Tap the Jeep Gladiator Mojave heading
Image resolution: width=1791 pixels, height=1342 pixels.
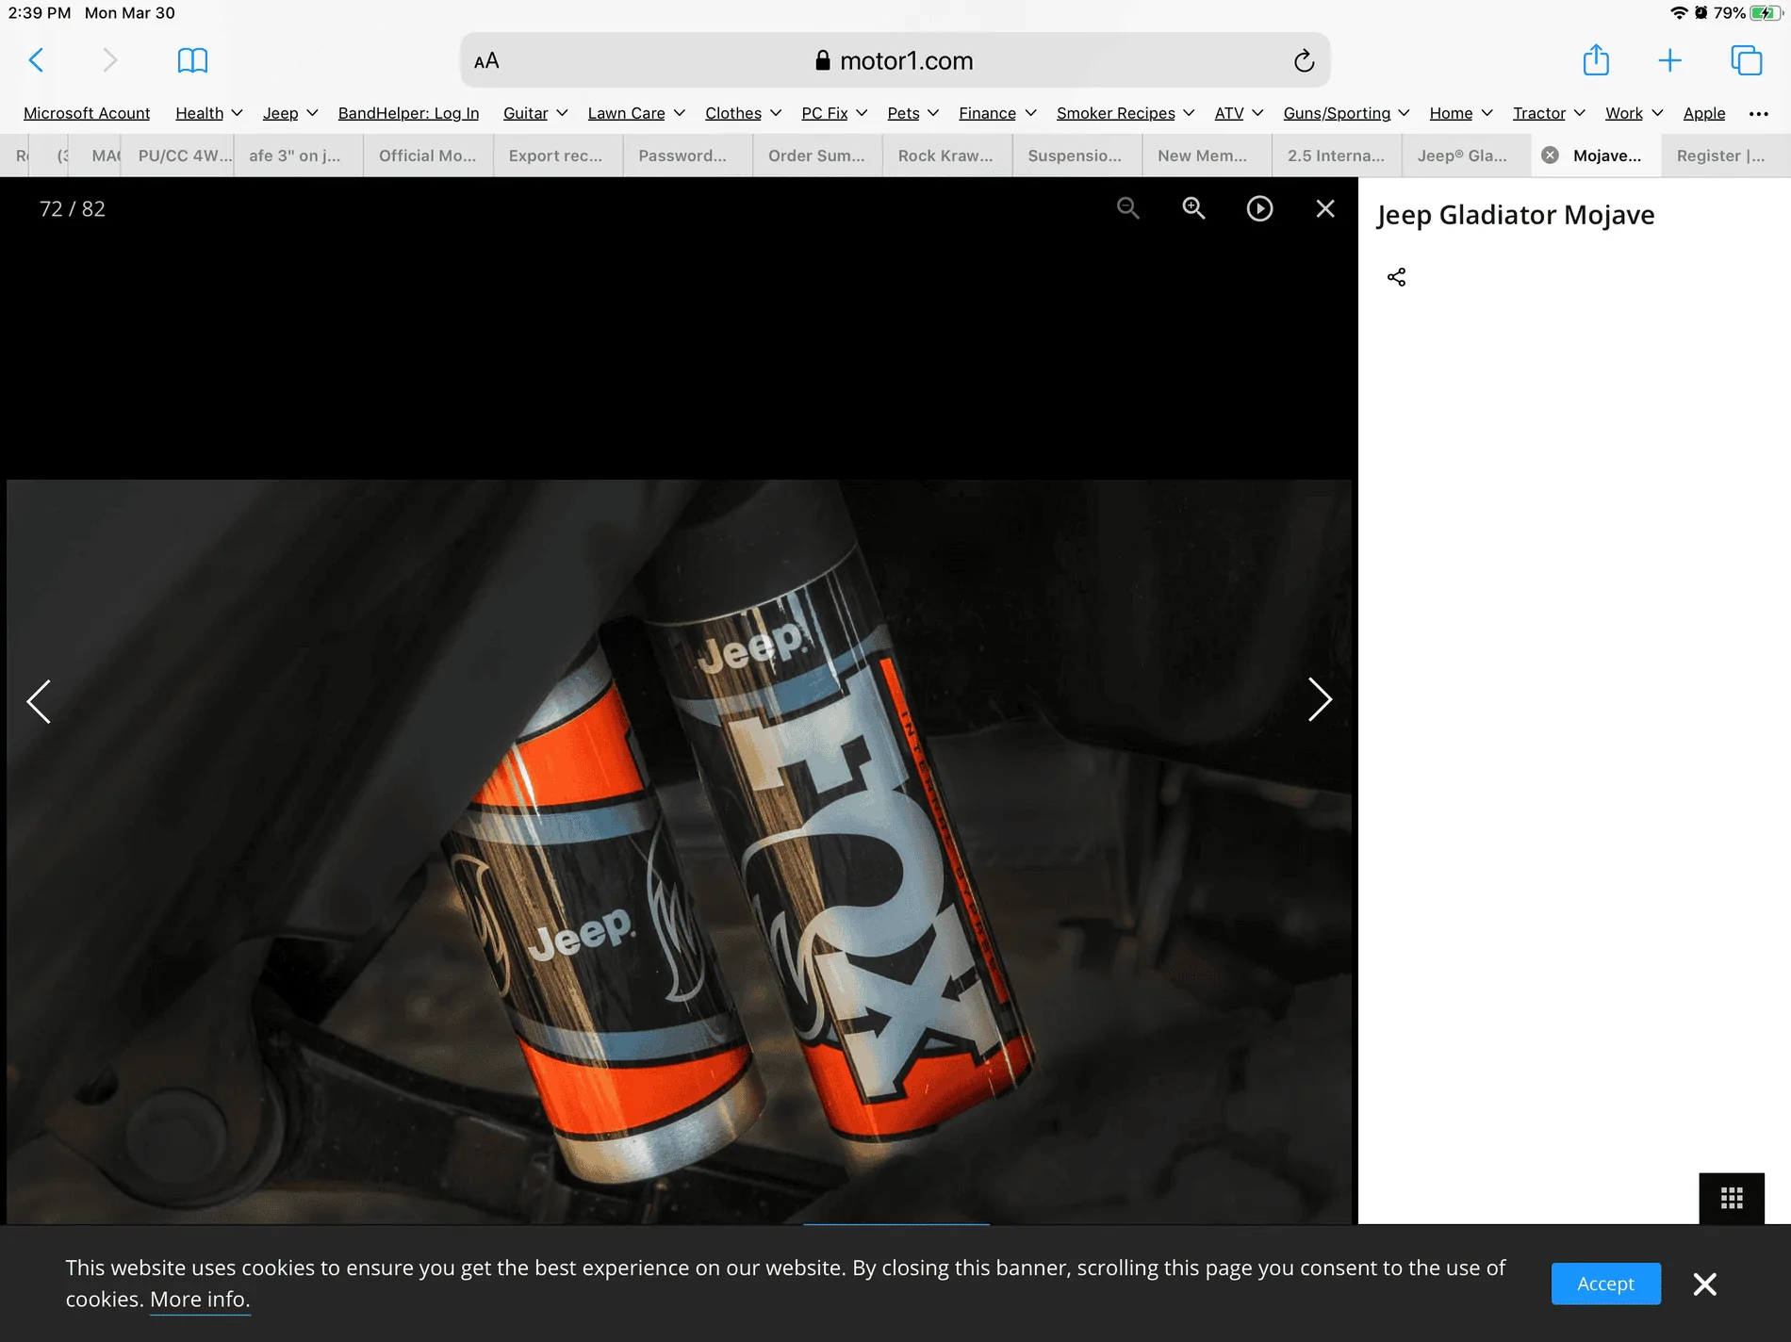click(x=1516, y=216)
